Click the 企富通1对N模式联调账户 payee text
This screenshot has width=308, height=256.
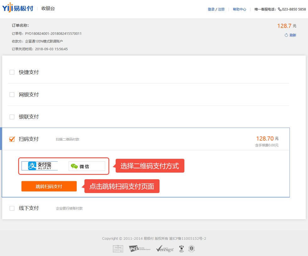(44, 41)
